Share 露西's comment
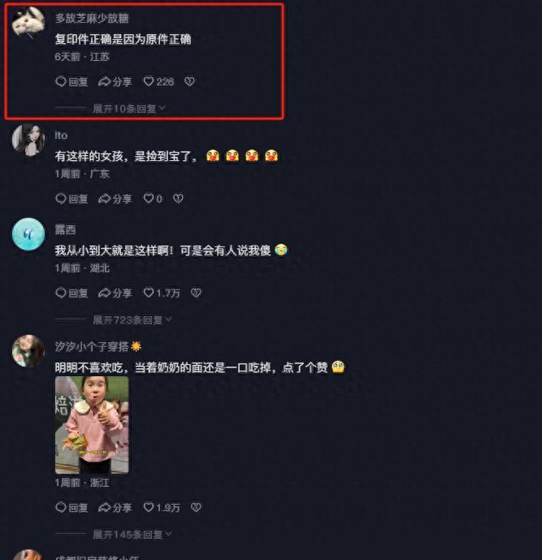 click(x=115, y=293)
